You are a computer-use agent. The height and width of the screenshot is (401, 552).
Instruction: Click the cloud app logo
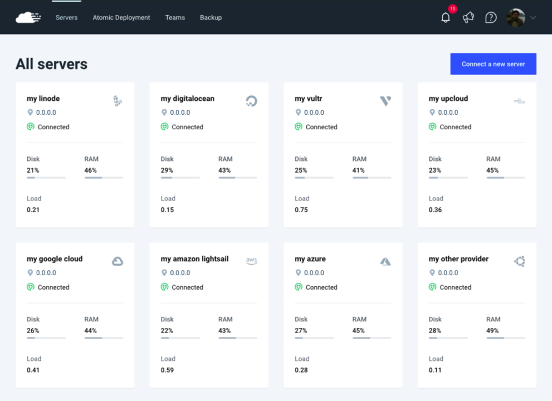click(x=28, y=17)
